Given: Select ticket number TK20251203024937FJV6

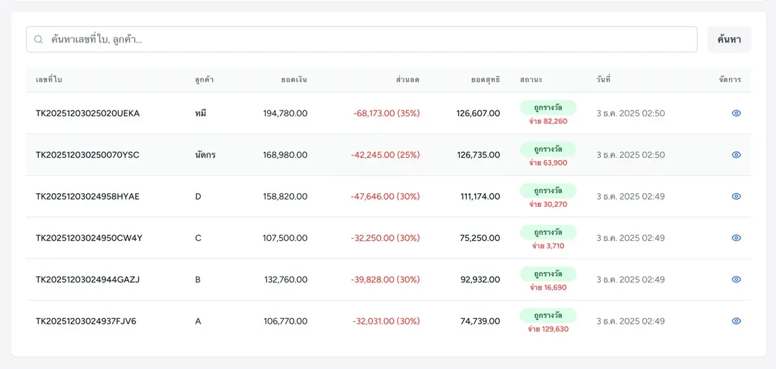Looking at the screenshot, I should tap(86, 321).
